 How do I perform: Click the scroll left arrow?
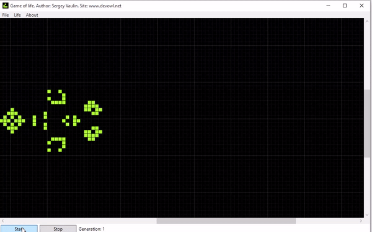[x=2, y=221]
